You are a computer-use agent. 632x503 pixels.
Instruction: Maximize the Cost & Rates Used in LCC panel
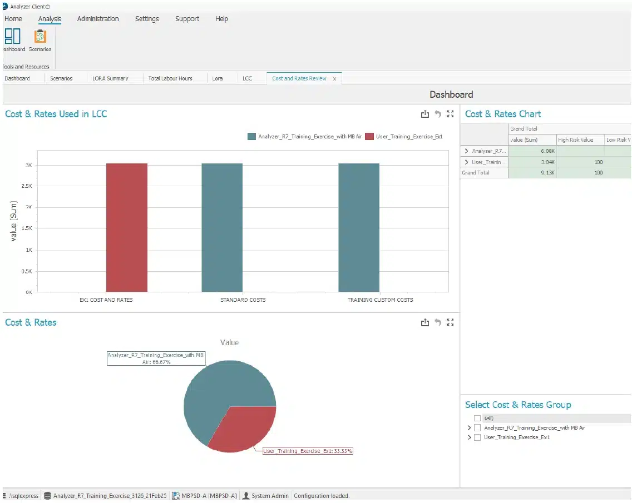[450, 114]
